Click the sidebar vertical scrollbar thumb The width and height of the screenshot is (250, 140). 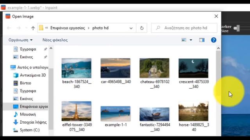click(51, 99)
